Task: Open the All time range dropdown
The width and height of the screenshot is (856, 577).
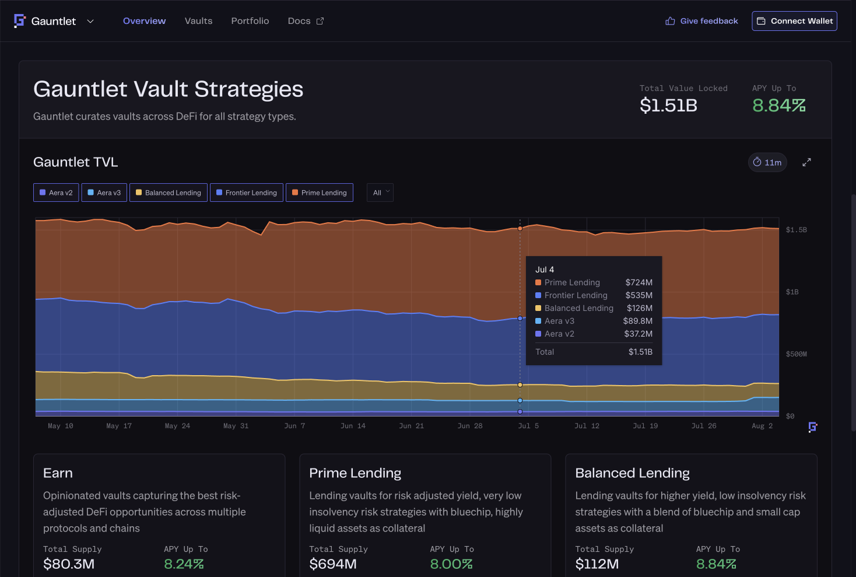Action: pos(380,193)
